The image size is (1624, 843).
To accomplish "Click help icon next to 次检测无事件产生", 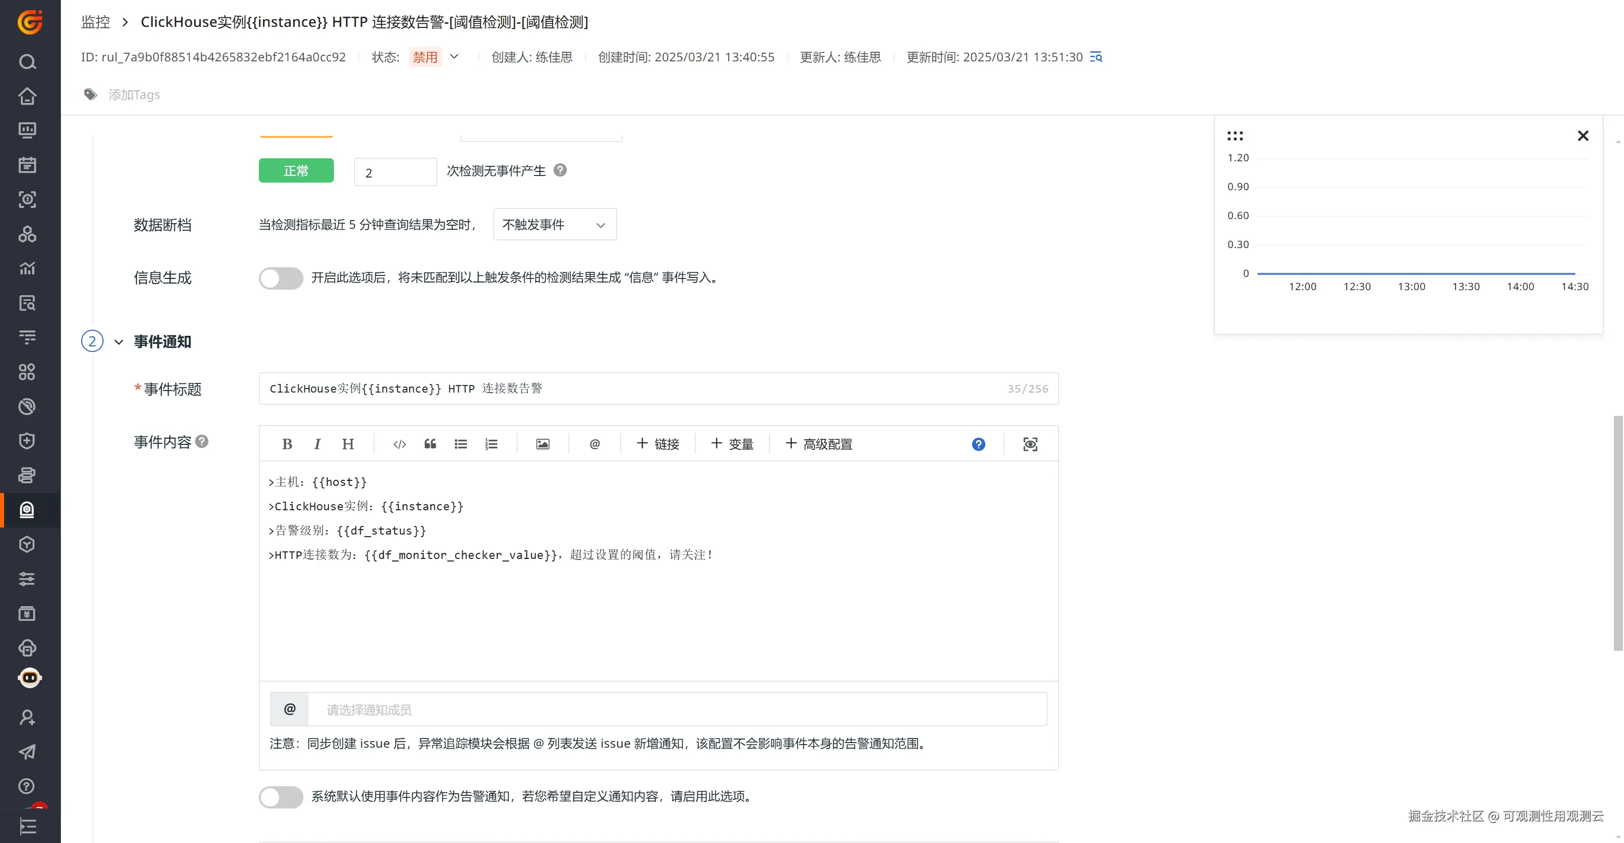I will point(560,170).
